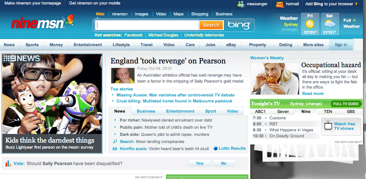Change the Tonight's TV Sydney location

[314, 104]
